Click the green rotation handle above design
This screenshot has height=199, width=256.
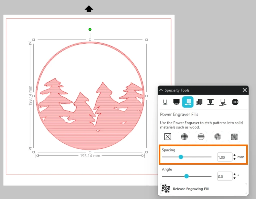pos(90,29)
